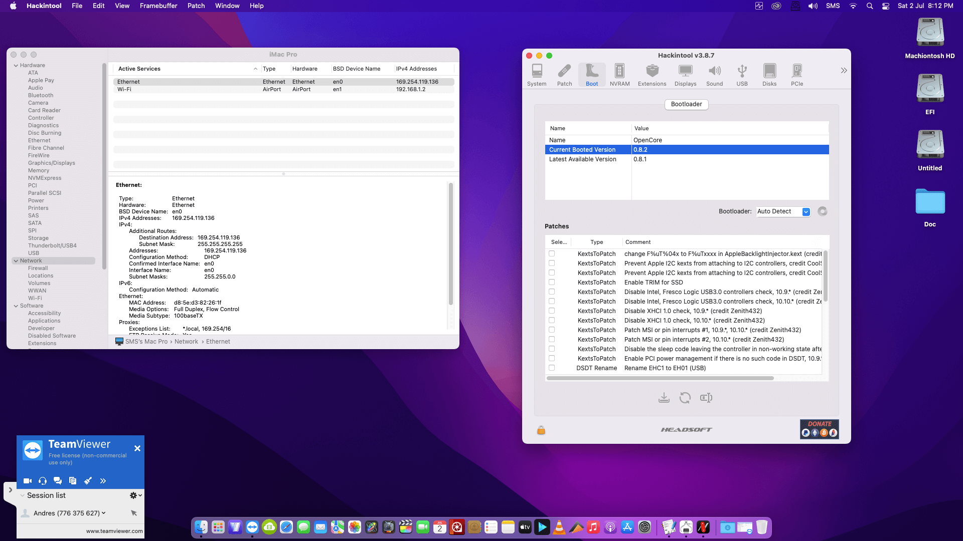
Task: Collapse the Software tree section
Action: (x=16, y=306)
